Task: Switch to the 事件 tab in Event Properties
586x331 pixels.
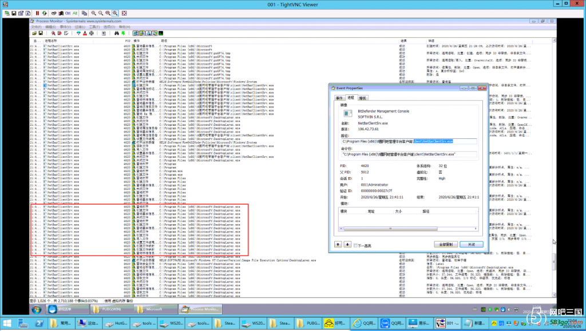Action: (339, 98)
